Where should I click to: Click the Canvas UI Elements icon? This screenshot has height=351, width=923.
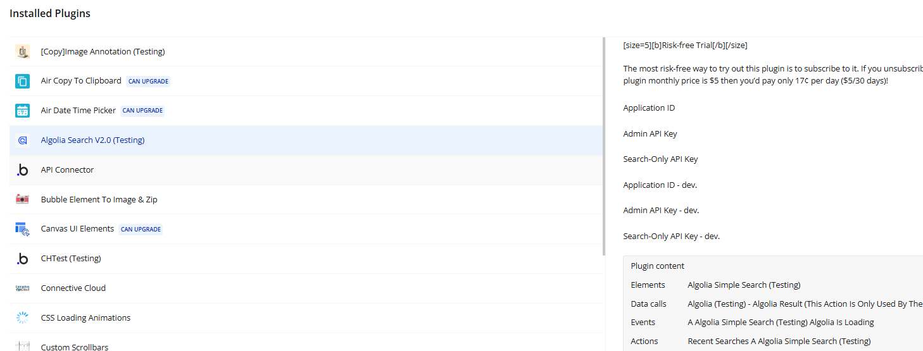[23, 229]
